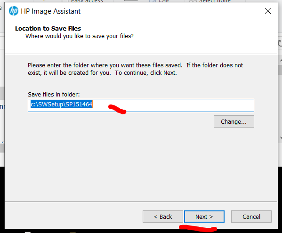Viewport: 282px width, 233px height.
Task: Click the Save files in folder label
Action: 54,95
